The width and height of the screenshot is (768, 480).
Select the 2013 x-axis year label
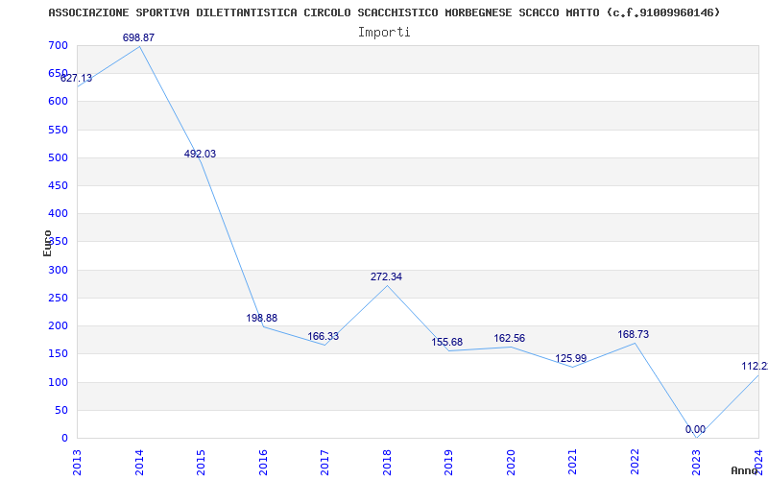pos(77,462)
